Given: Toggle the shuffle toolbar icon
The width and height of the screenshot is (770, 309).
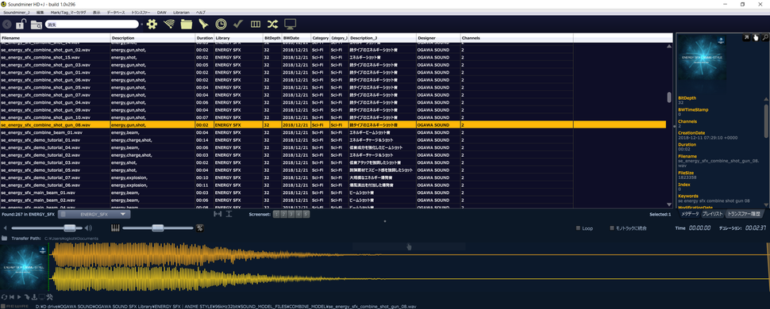Looking at the screenshot, I should tap(272, 24).
